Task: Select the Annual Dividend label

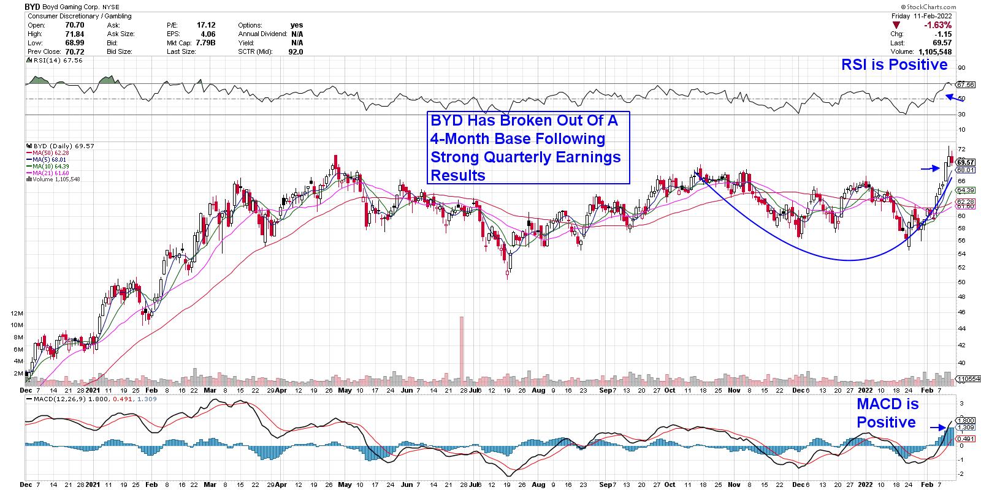Action: click(x=262, y=34)
